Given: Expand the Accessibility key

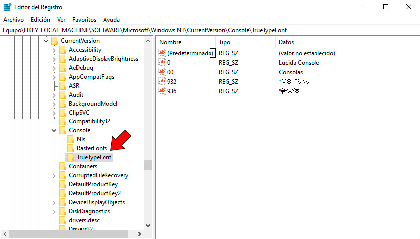Looking at the screenshot, I should click(x=54, y=50).
